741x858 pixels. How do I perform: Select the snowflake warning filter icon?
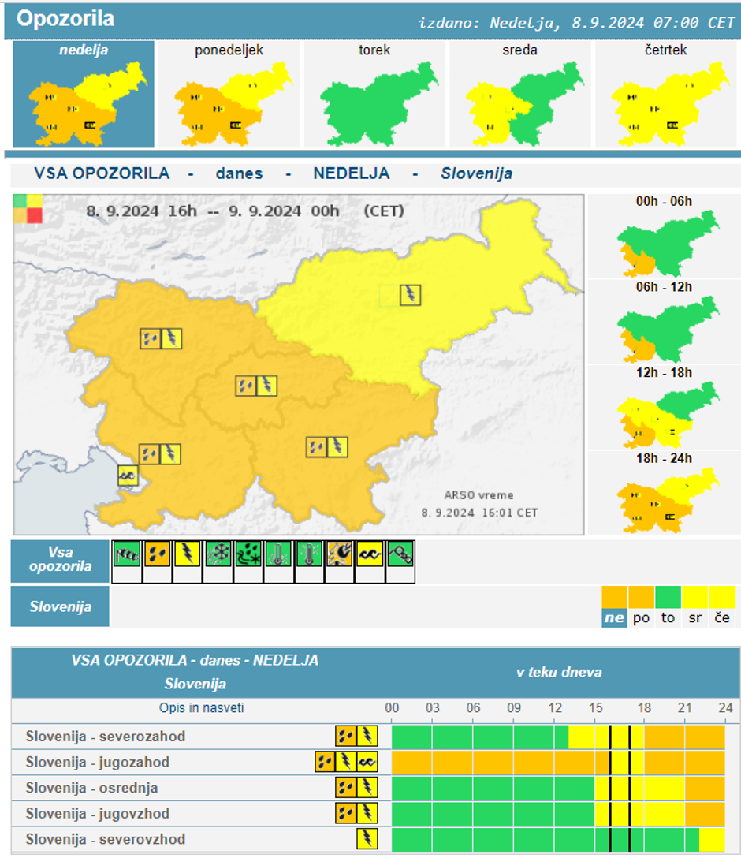[218, 554]
